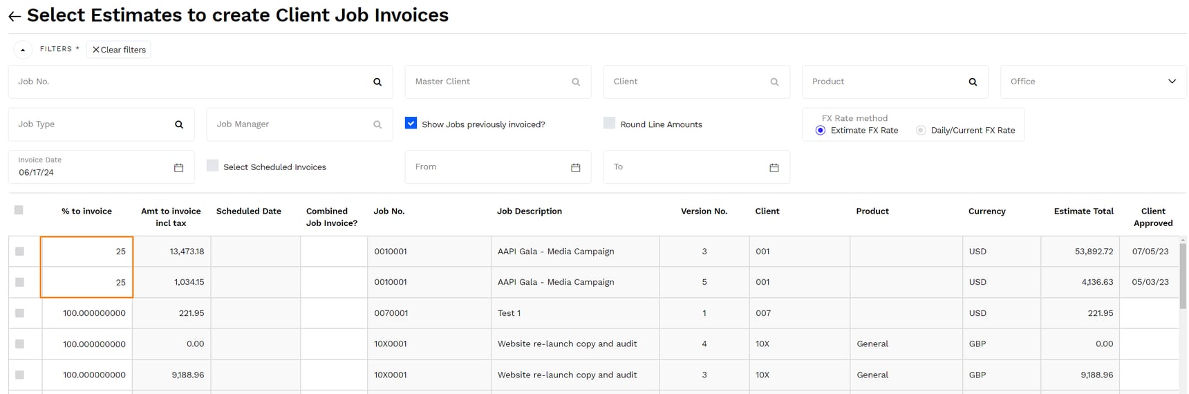The width and height of the screenshot is (1189, 394).
Task: Select Daily/Current FX Rate radio option
Action: (921, 130)
